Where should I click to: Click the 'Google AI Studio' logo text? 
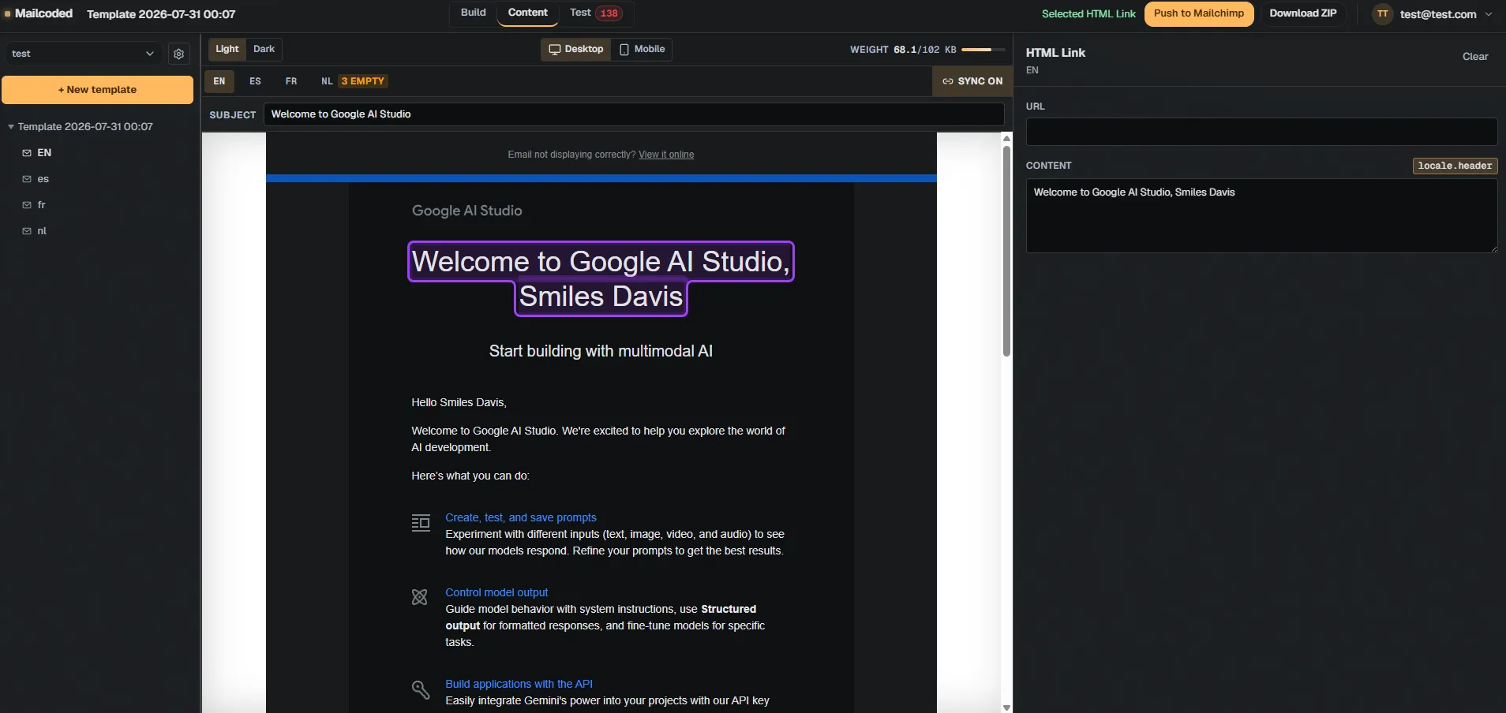coord(466,211)
